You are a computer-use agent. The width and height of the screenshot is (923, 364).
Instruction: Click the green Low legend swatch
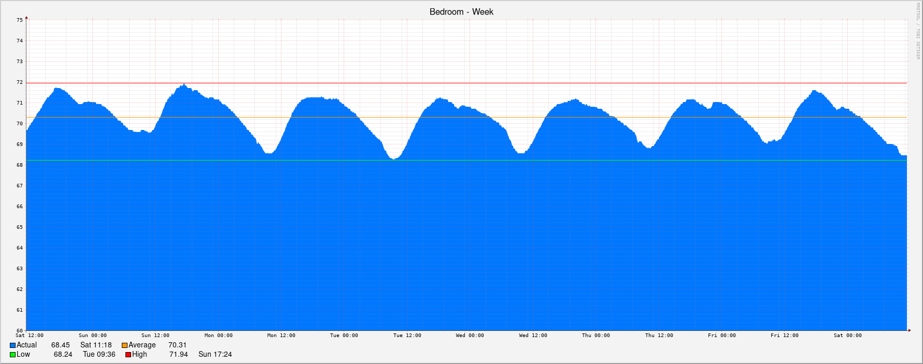(12, 355)
